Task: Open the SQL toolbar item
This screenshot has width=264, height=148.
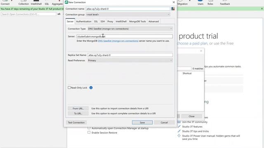Action: (x=47, y=3)
